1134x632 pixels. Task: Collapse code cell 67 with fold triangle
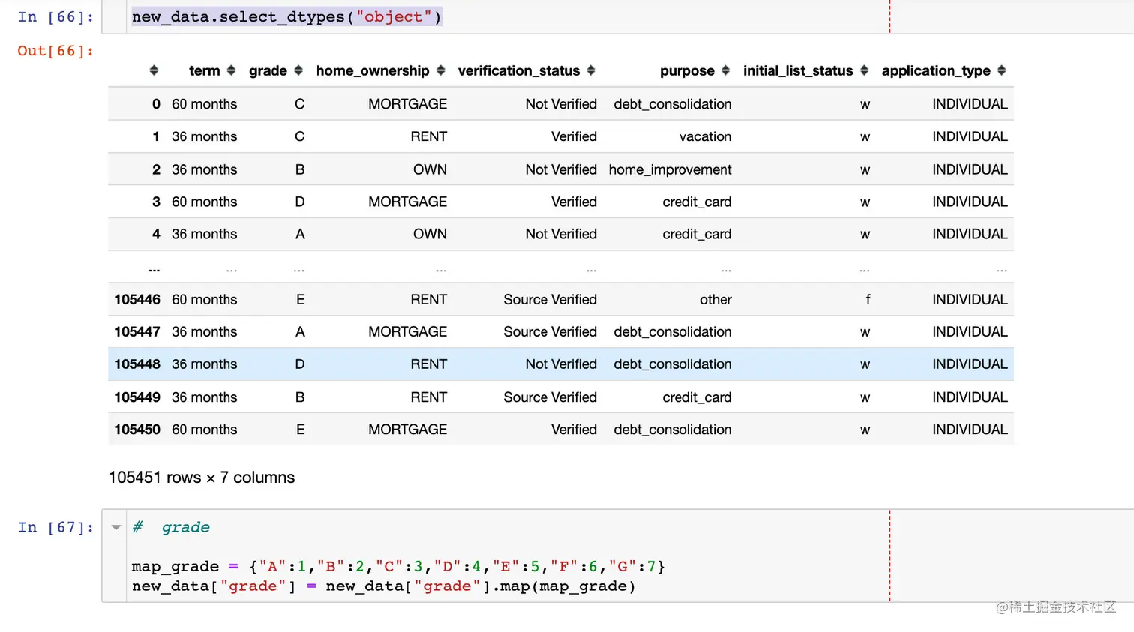point(116,527)
